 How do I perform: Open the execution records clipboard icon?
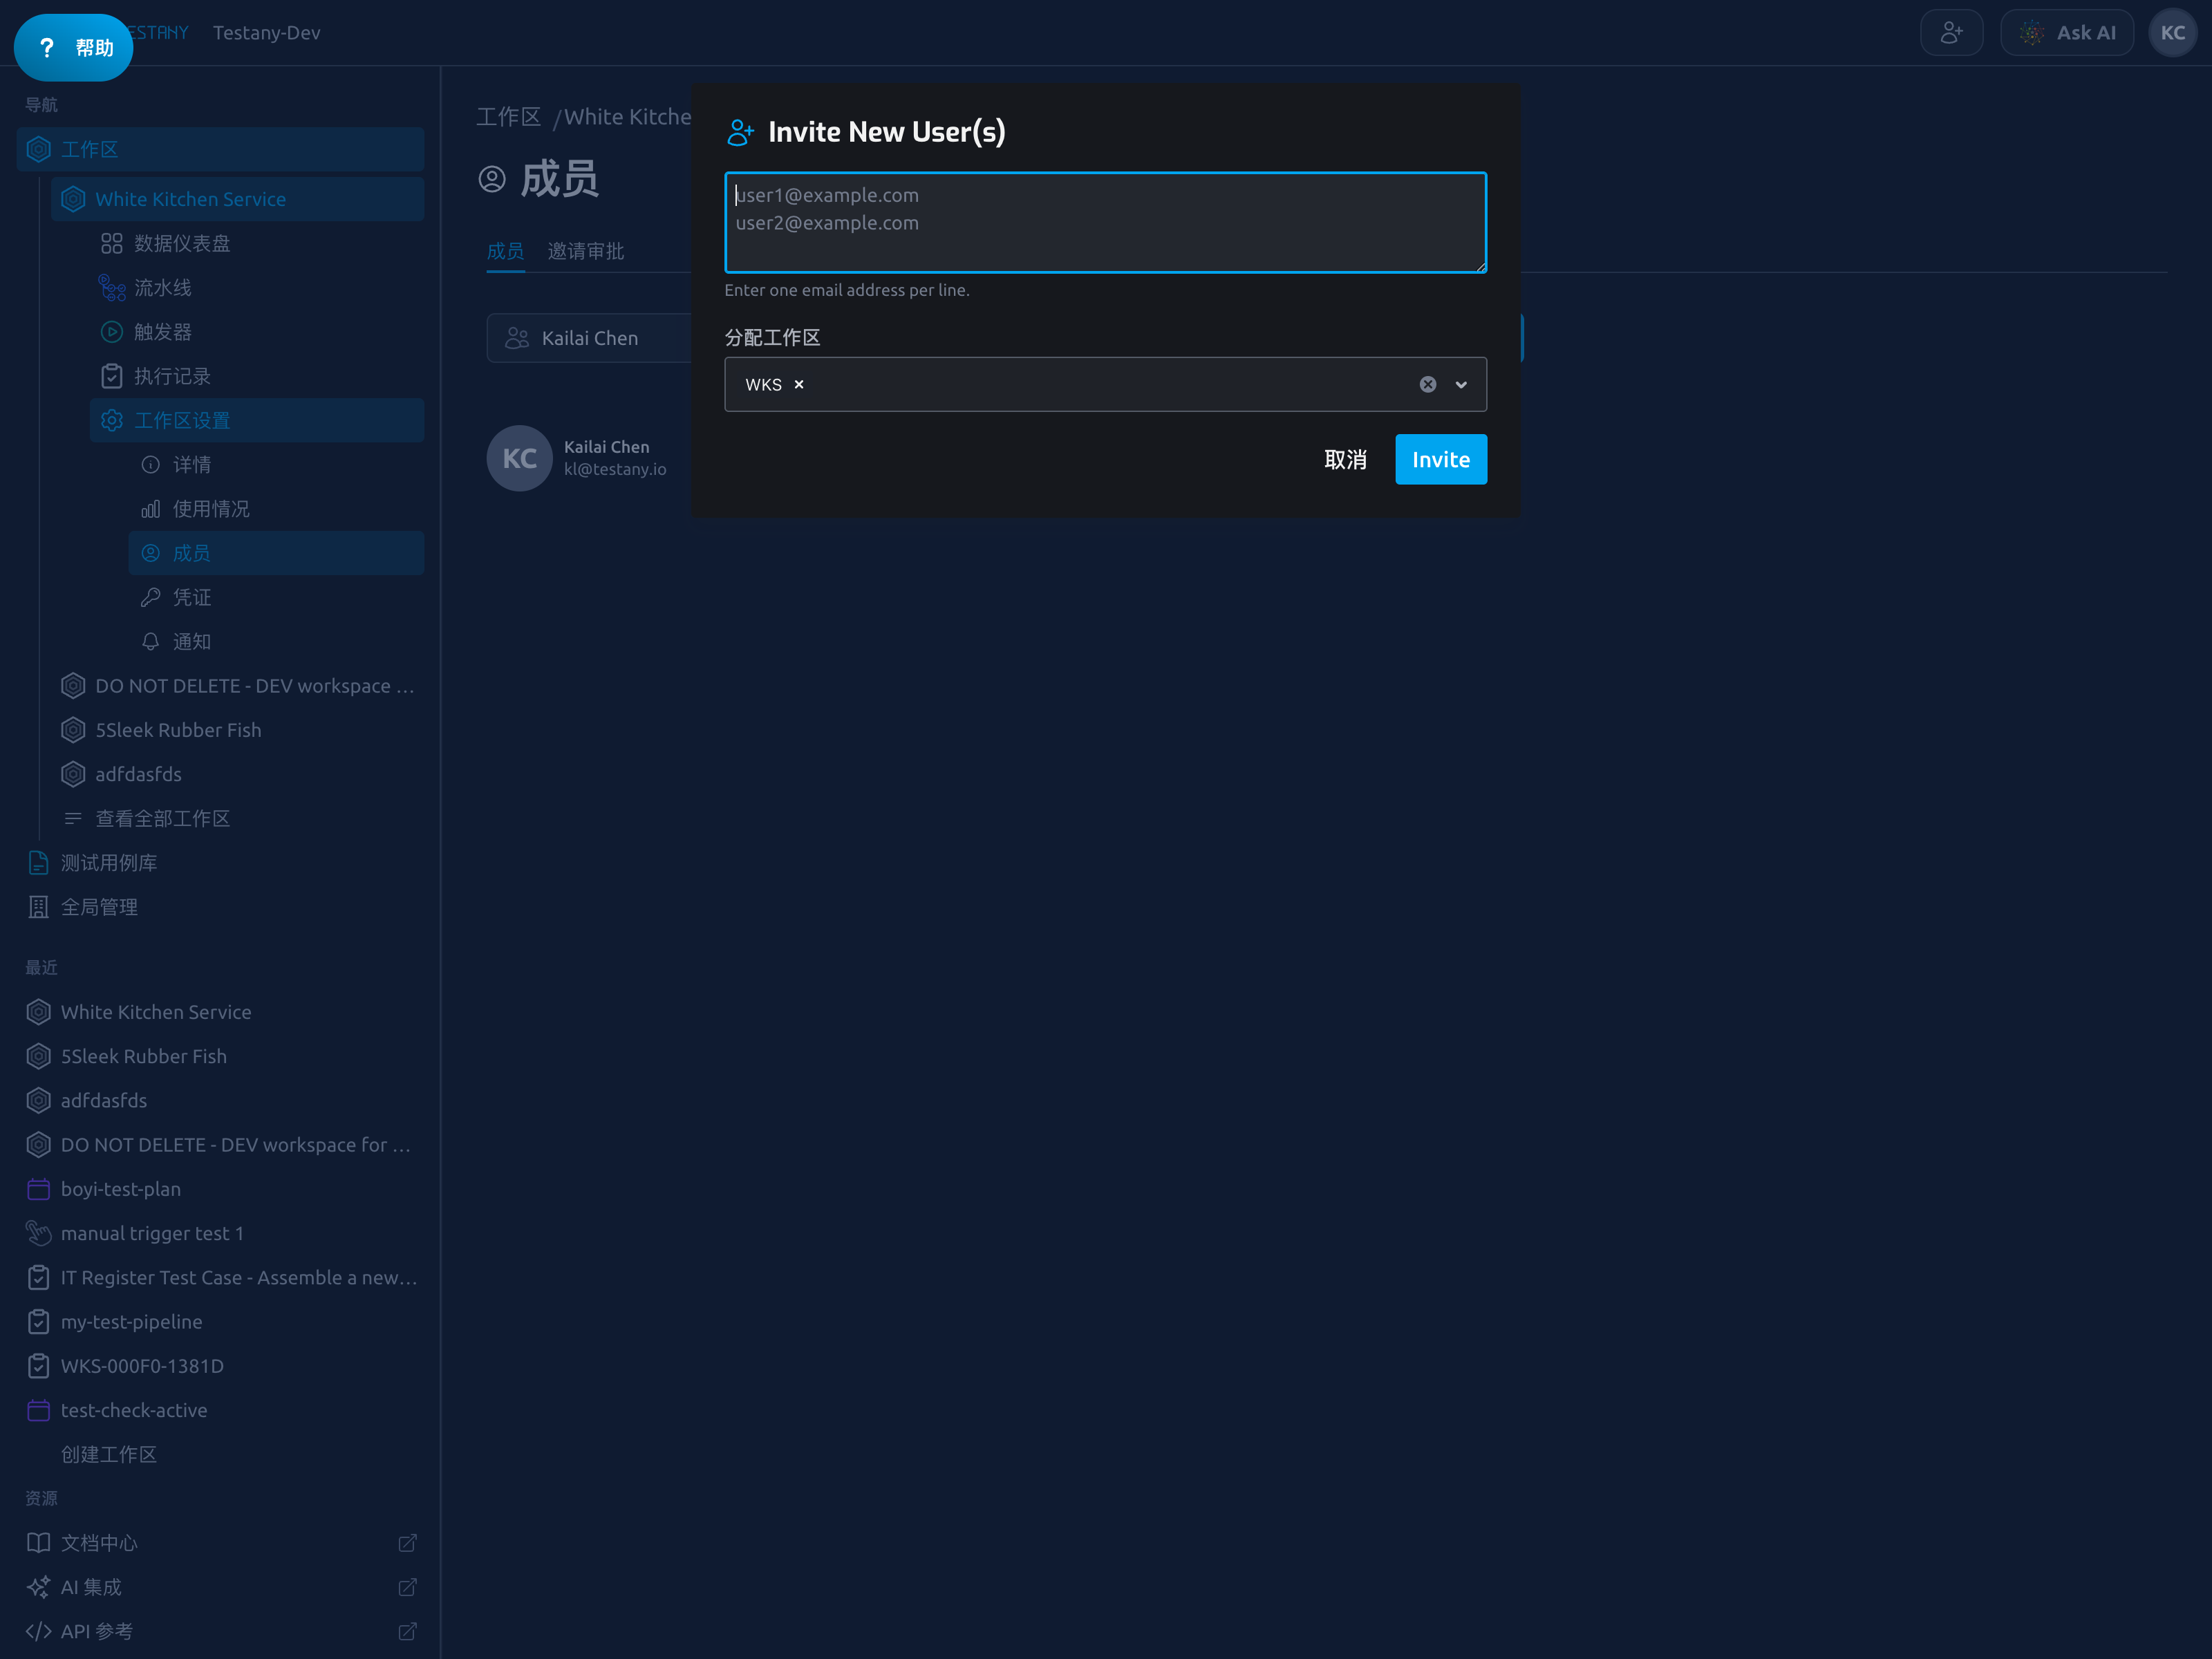(111, 376)
